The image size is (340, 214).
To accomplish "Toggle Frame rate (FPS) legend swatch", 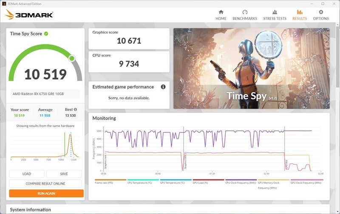I will click(110, 180).
